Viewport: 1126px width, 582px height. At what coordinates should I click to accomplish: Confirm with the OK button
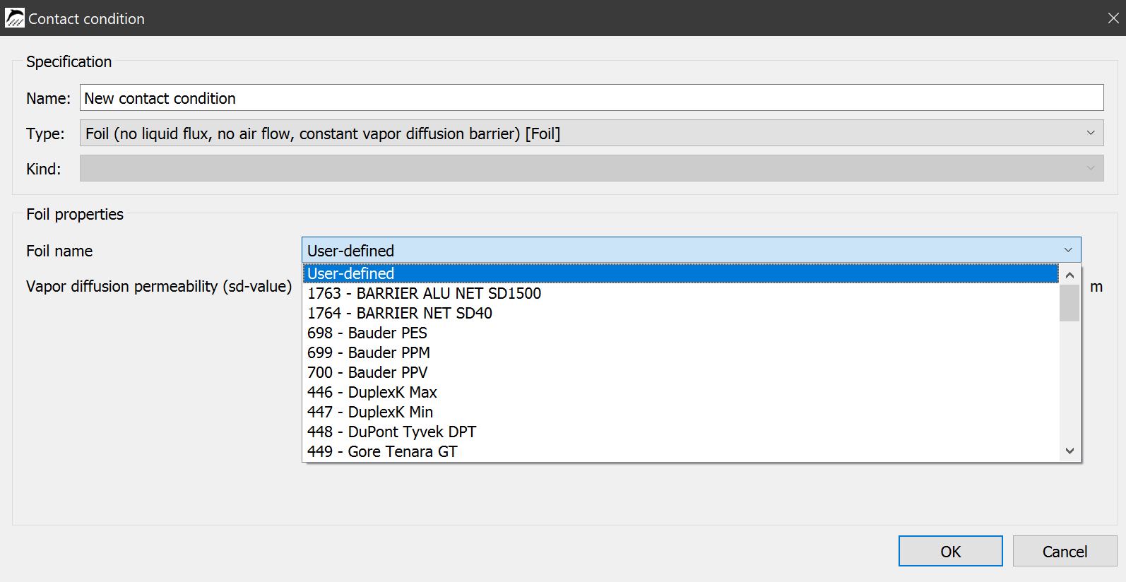point(950,551)
